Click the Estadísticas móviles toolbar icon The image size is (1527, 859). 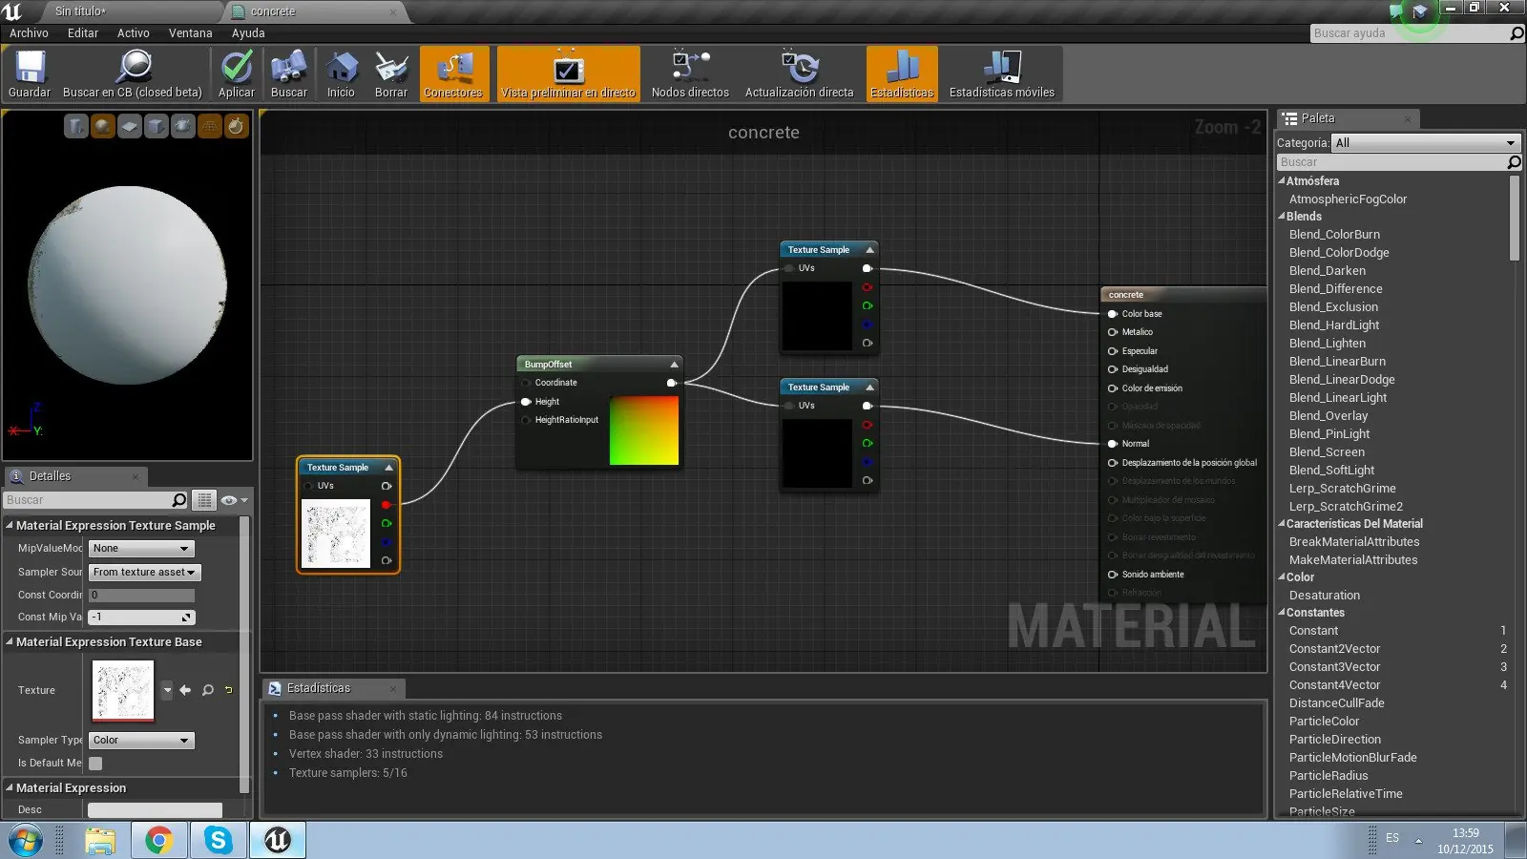point(1002,67)
